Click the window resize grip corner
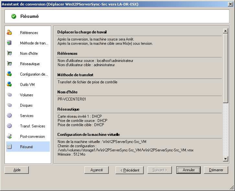 tap(231, 187)
